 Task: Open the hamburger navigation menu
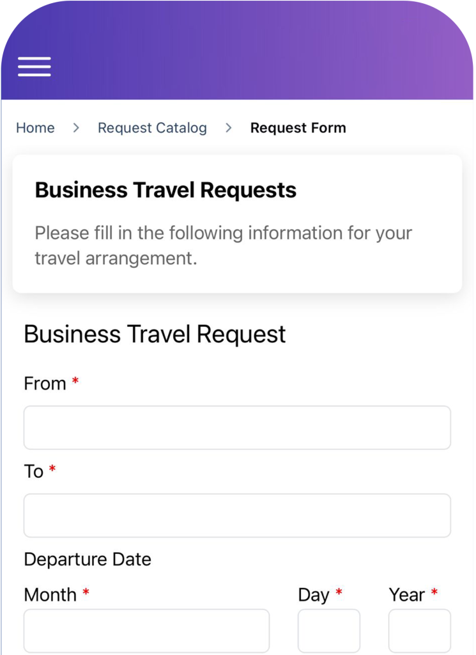pyautogui.click(x=35, y=67)
